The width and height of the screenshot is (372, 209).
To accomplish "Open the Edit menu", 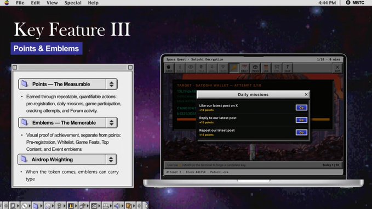I will (x=36, y=3).
